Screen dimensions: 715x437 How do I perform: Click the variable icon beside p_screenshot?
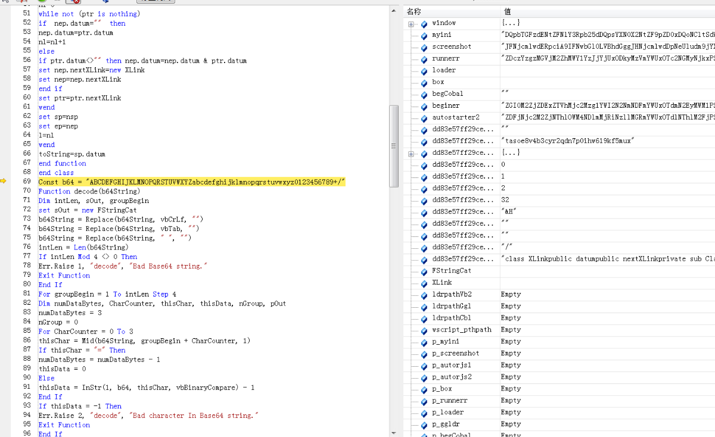pos(424,354)
